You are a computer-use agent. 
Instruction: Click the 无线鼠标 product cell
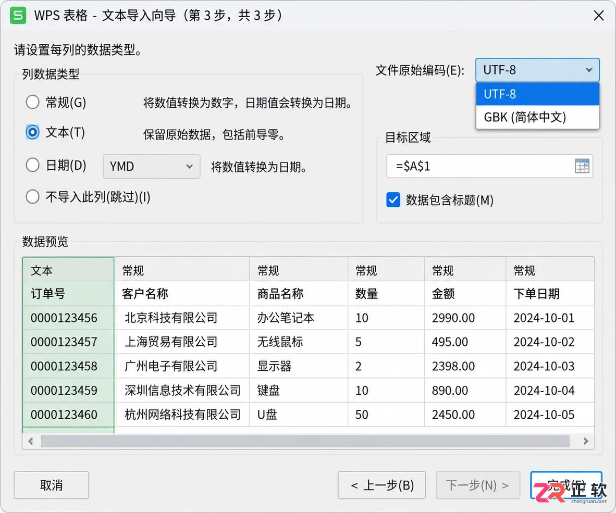299,342
